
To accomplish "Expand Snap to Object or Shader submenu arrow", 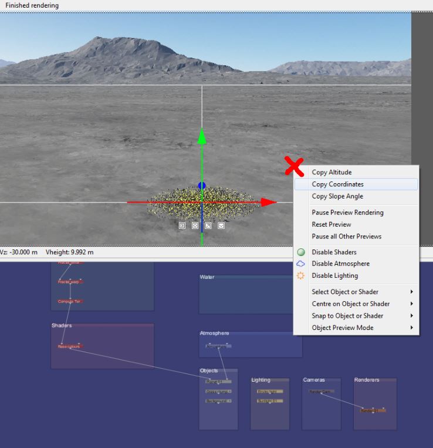I will (412, 316).
